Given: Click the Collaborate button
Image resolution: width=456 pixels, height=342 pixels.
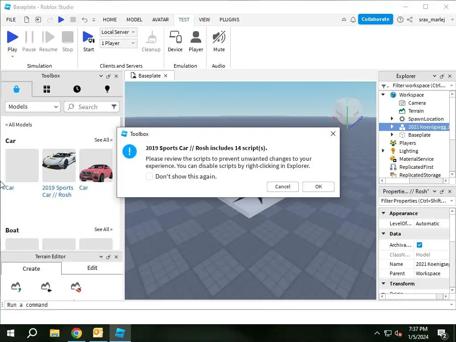Looking at the screenshot, I should (375, 19).
